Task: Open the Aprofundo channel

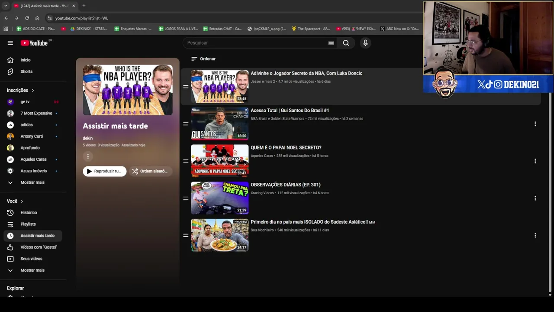Action: coord(33,148)
